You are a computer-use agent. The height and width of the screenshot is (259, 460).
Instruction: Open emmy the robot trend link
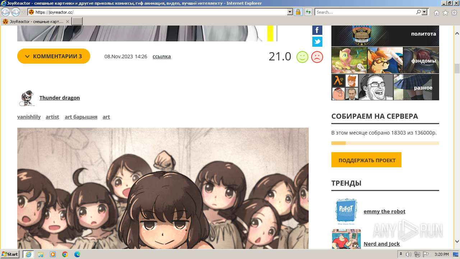(x=385, y=212)
